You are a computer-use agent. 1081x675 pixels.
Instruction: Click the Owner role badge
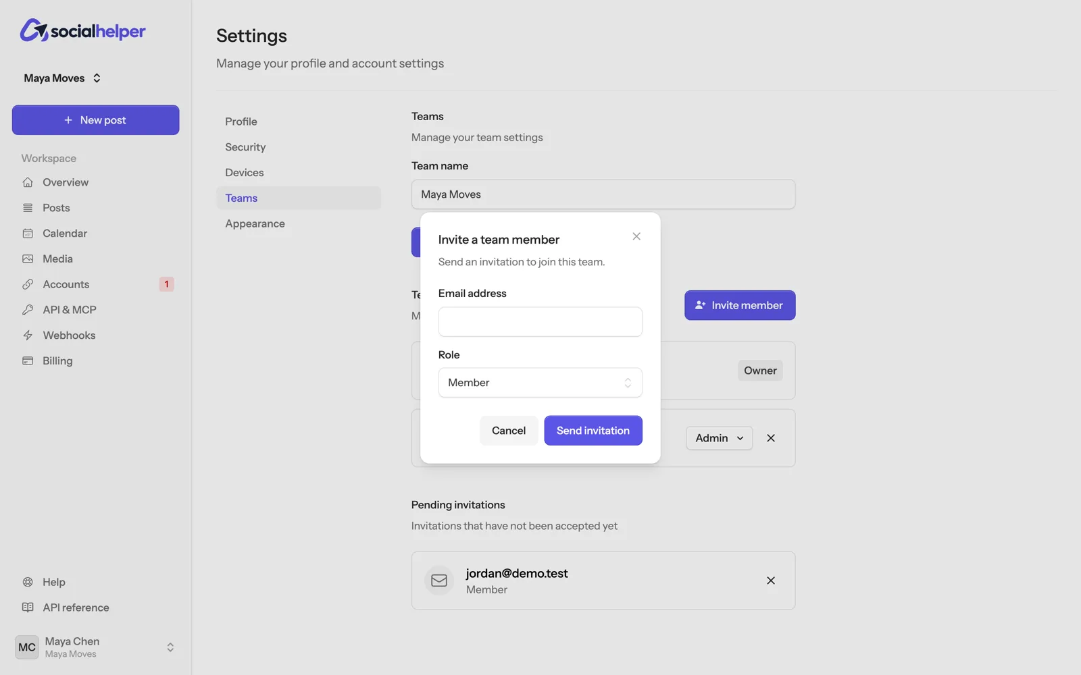click(760, 371)
